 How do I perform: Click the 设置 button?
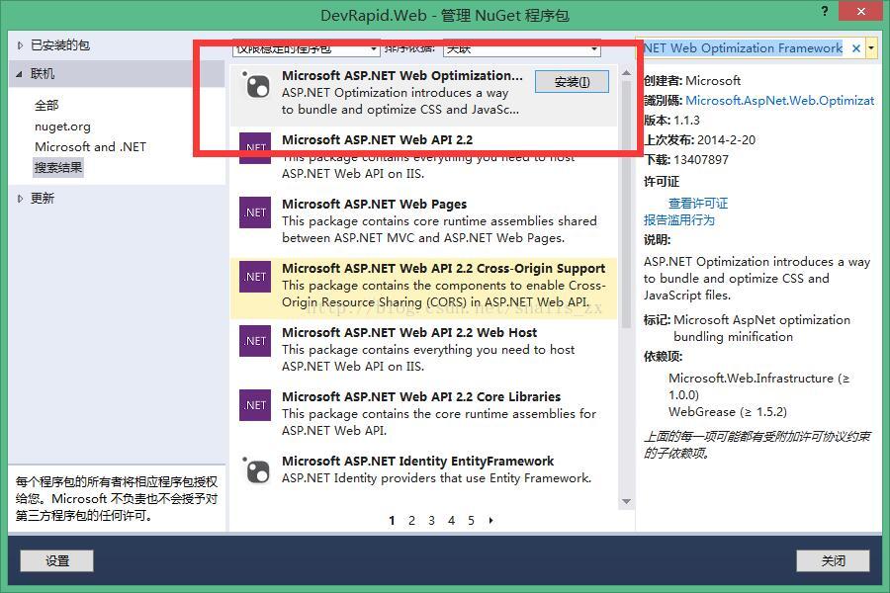[56, 560]
